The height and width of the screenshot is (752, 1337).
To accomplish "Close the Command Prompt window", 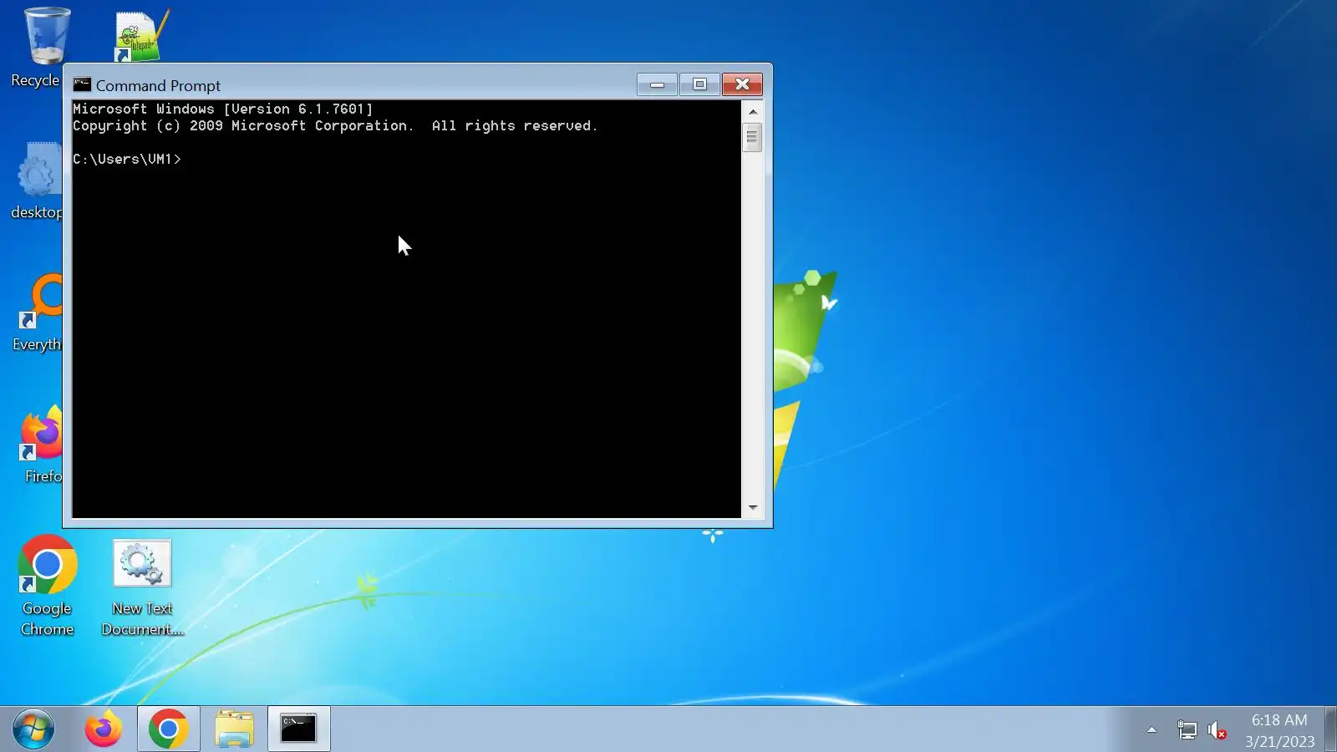I will point(742,84).
